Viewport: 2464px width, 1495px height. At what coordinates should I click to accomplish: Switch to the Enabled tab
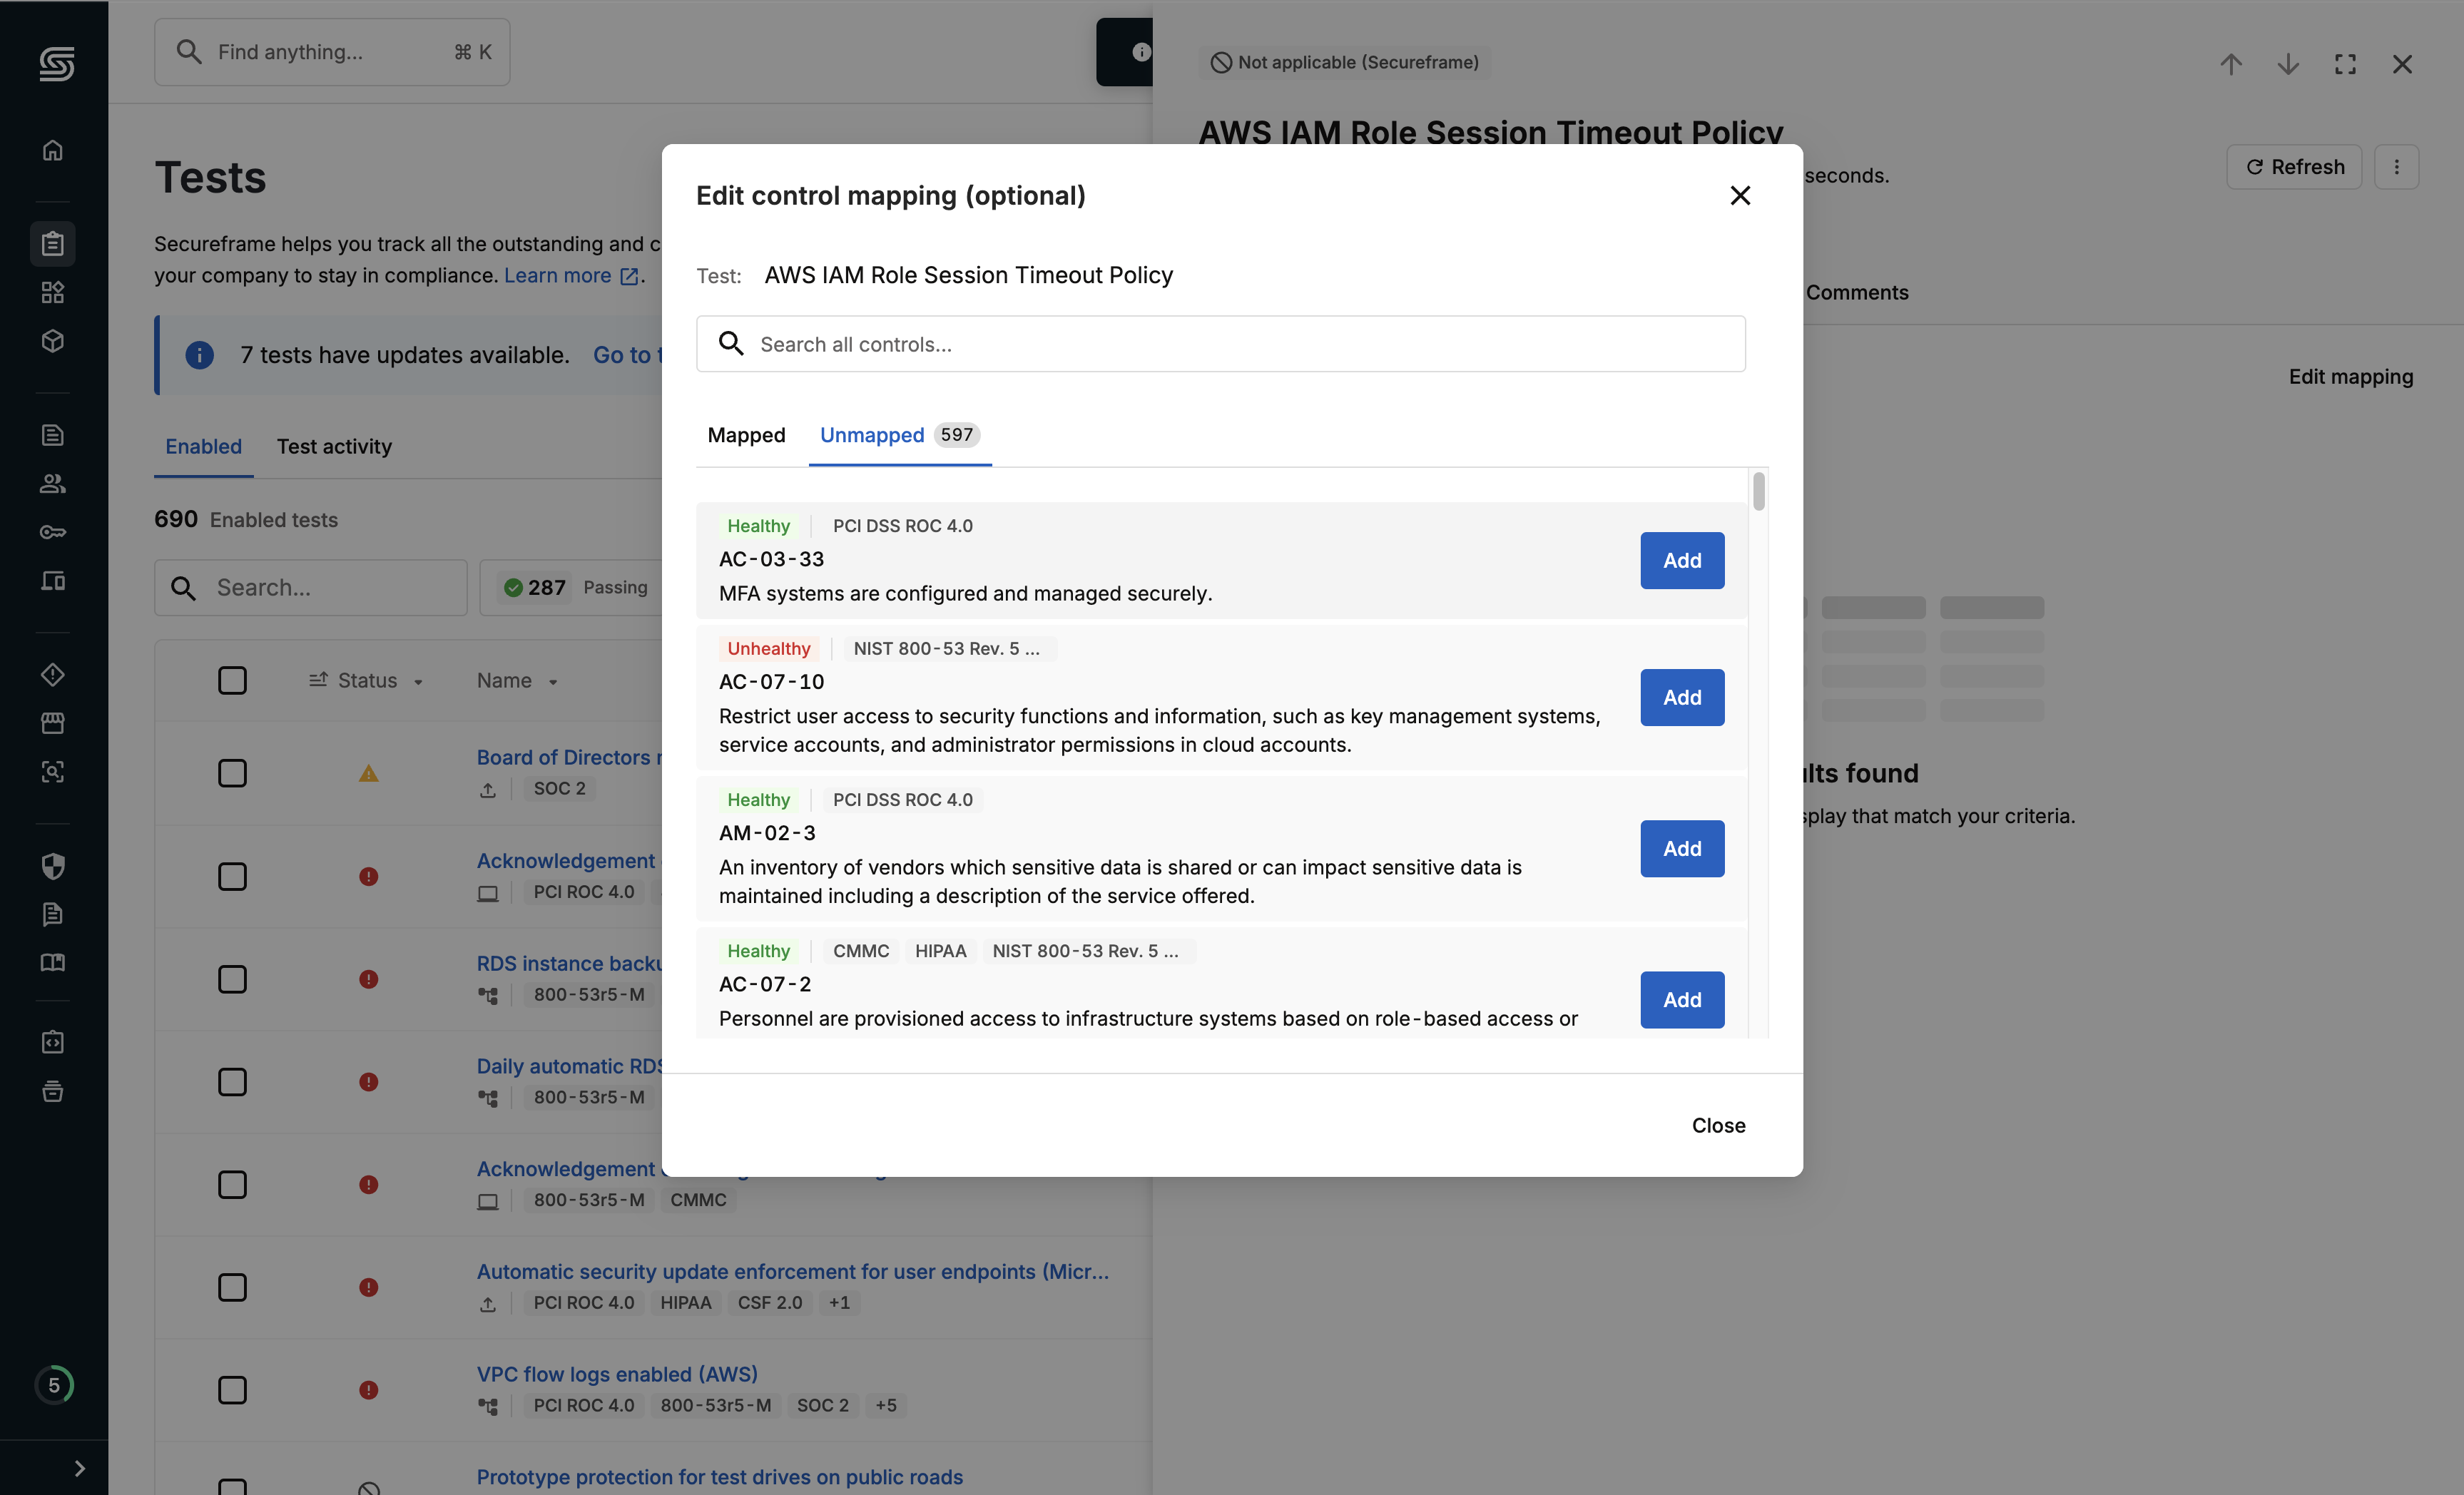(204, 447)
